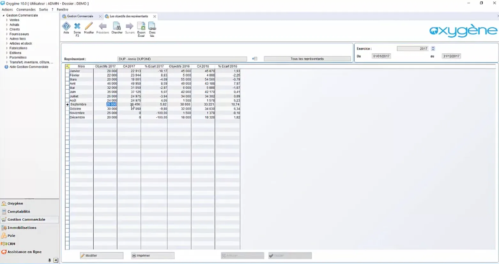This screenshot has width=499, height=264.
Task: Collapse the sidebar with the arrow icon
Action: coord(56,260)
